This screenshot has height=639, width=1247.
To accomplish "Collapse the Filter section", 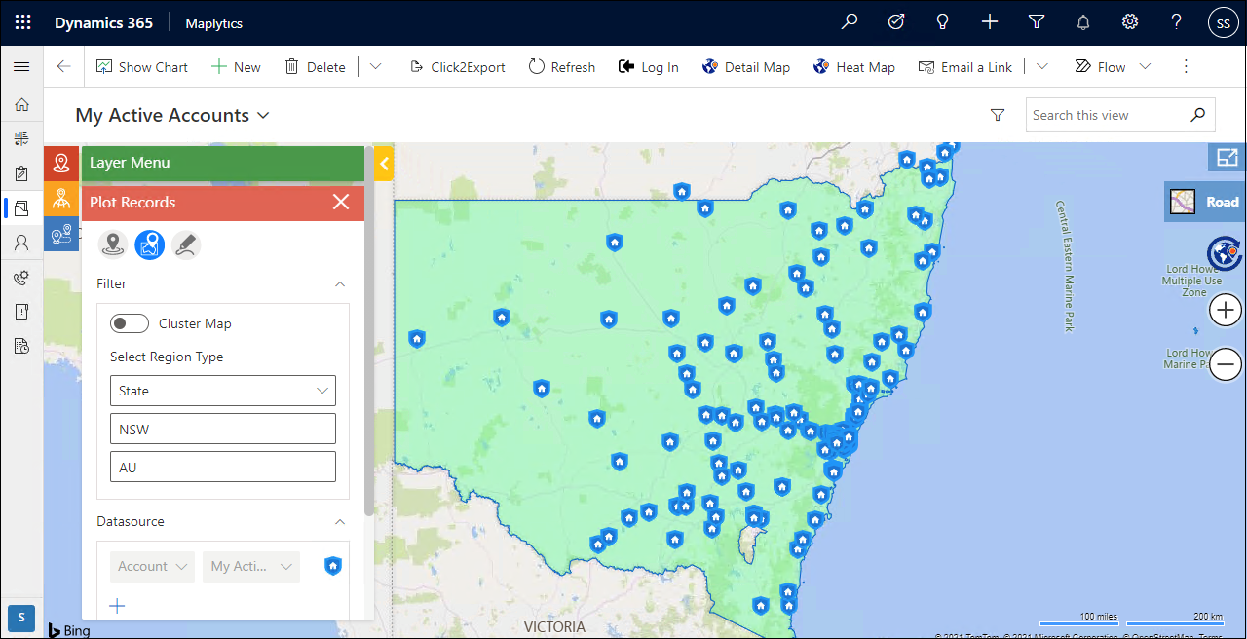I will point(340,283).
